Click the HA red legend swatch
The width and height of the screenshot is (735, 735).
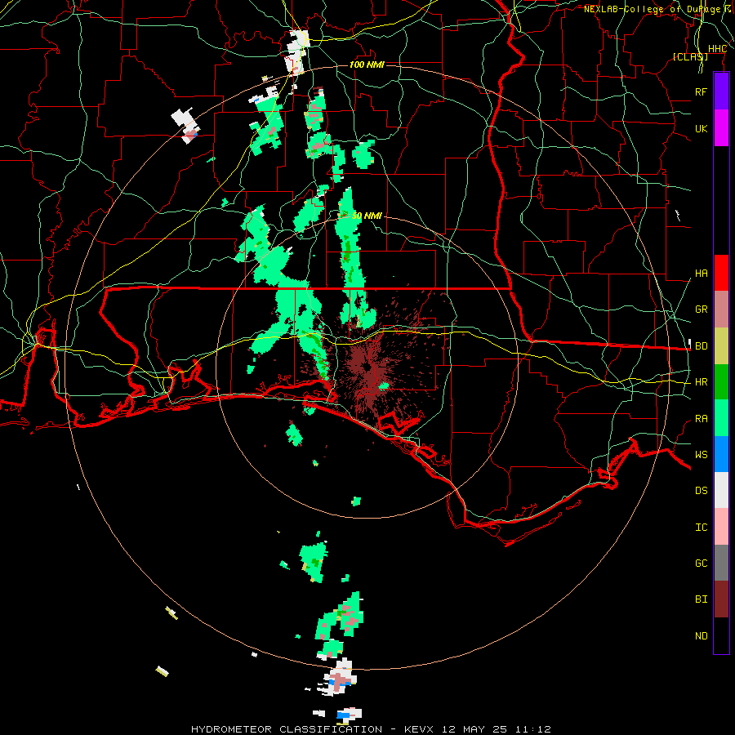pos(721,273)
